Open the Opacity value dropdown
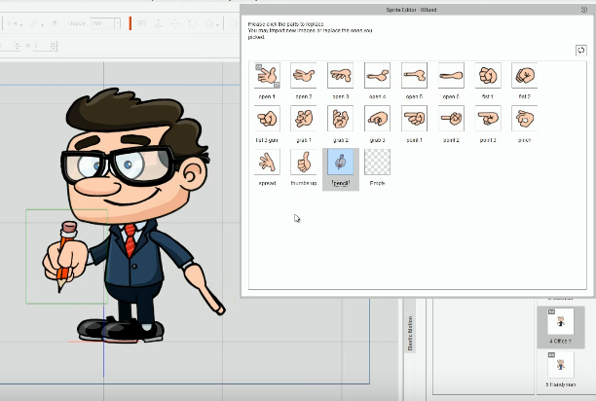Image resolution: width=596 pixels, height=401 pixels. pos(118,23)
